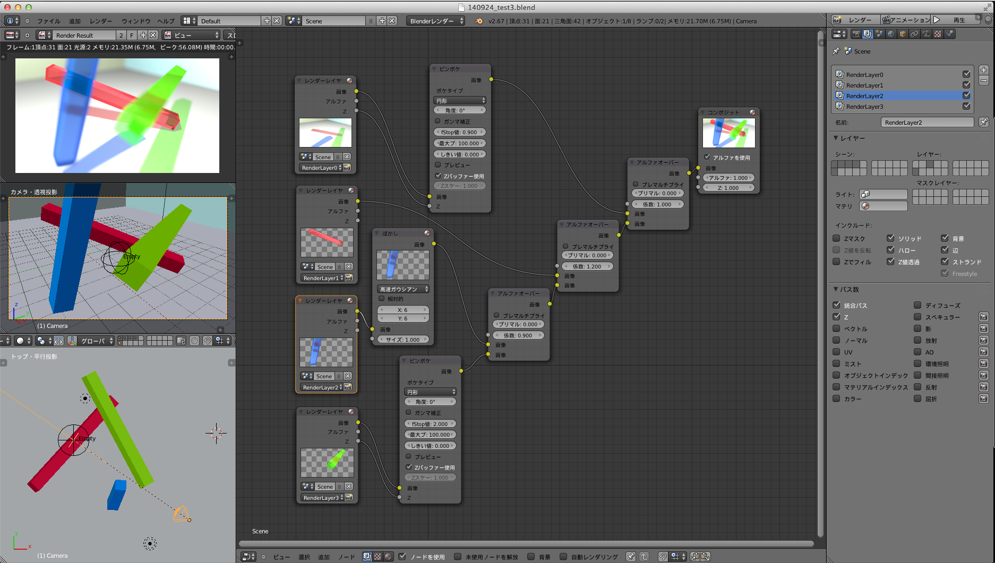This screenshot has height=563, width=995.
Task: Open ファイル menu
Action: tap(49, 21)
